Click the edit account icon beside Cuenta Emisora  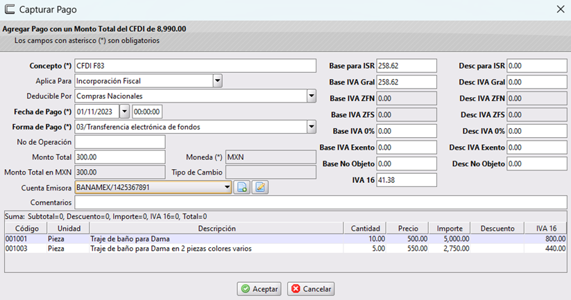tap(260, 187)
